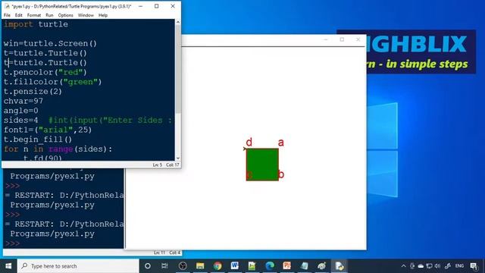The width and height of the screenshot is (485, 273).
Task: Minimize the pyex1.py editor window
Action: click(140, 6)
